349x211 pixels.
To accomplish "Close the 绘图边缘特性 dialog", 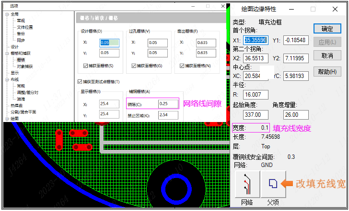I will coord(335,9).
